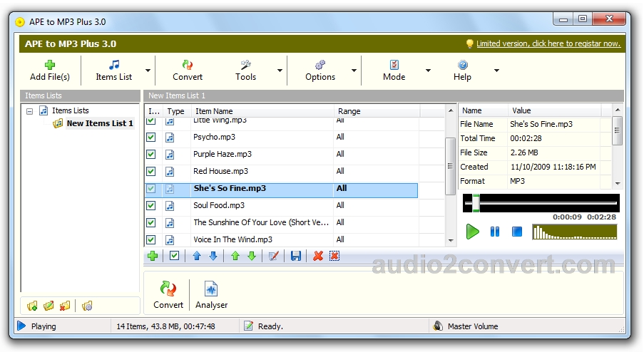This screenshot has height=352, width=644.
Task: Open the Analyser button
Action: click(211, 296)
